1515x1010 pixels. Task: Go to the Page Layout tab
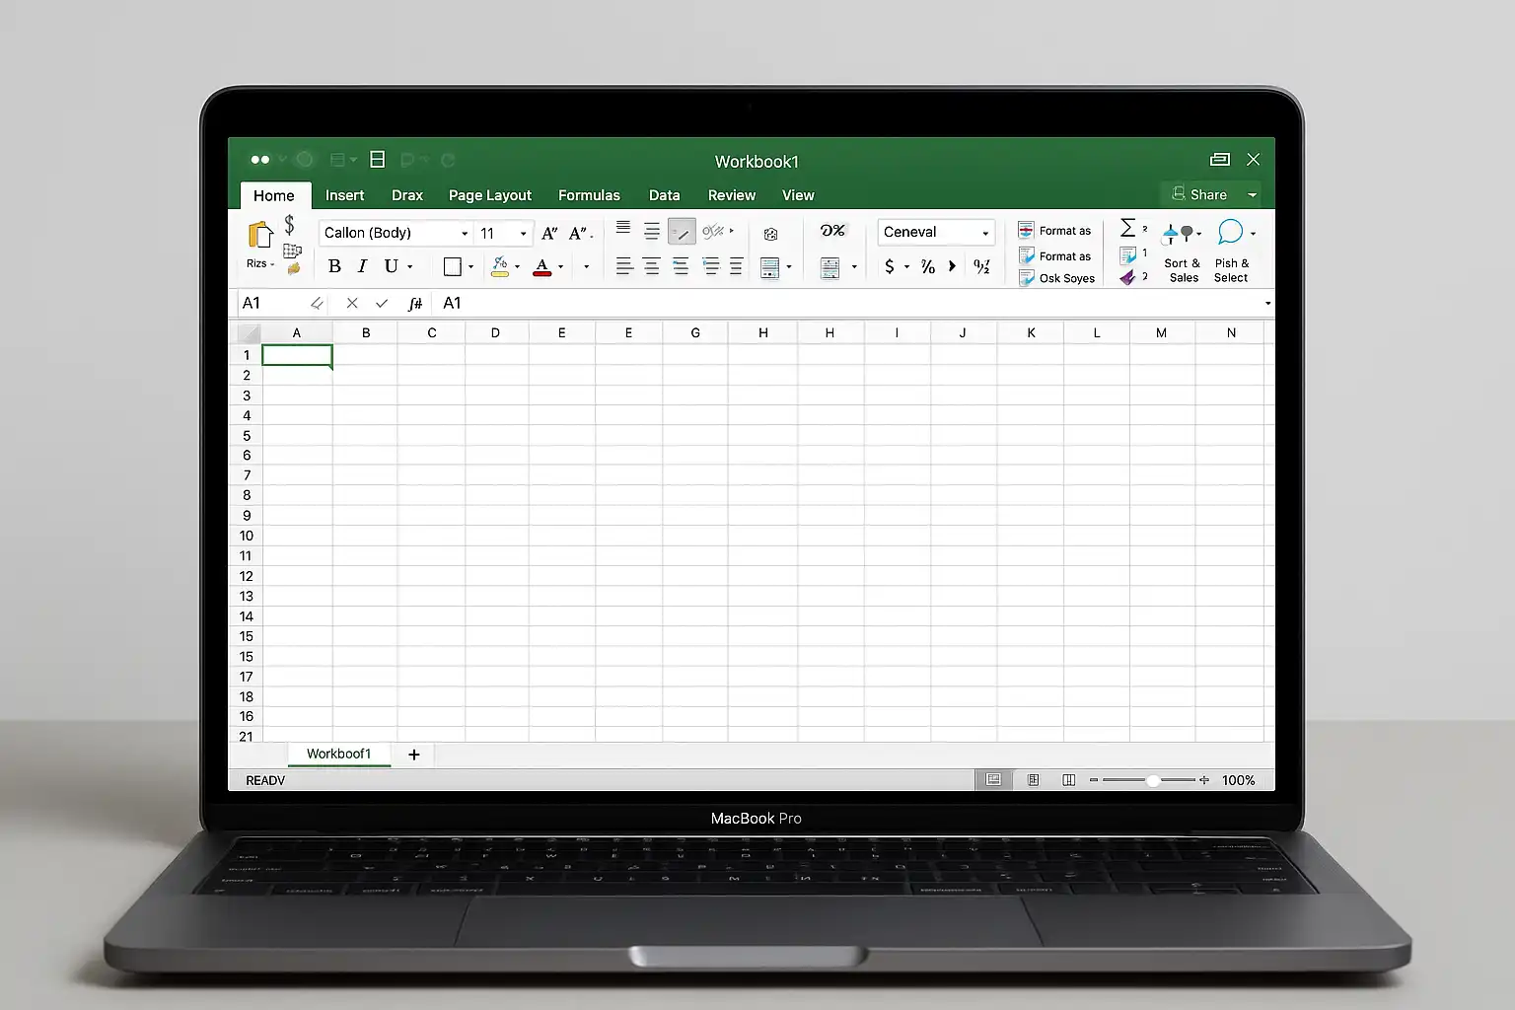pyautogui.click(x=489, y=195)
